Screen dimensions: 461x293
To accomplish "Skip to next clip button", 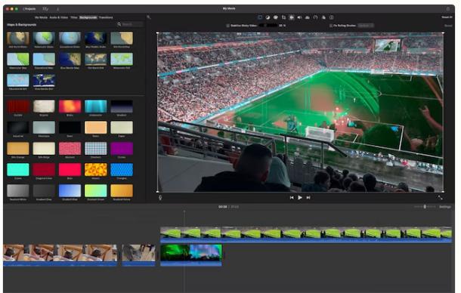I will click(x=308, y=198).
